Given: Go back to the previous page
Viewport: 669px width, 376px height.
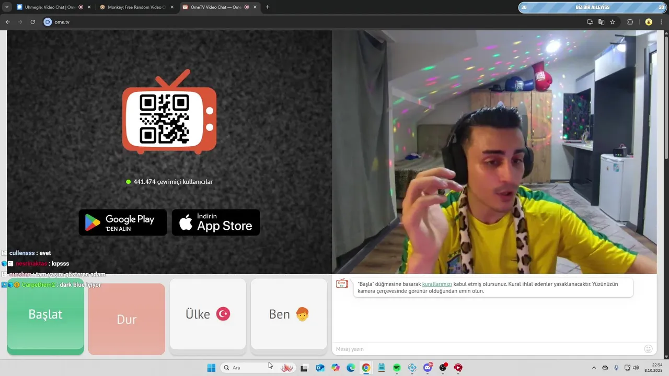Looking at the screenshot, I should (x=7, y=22).
